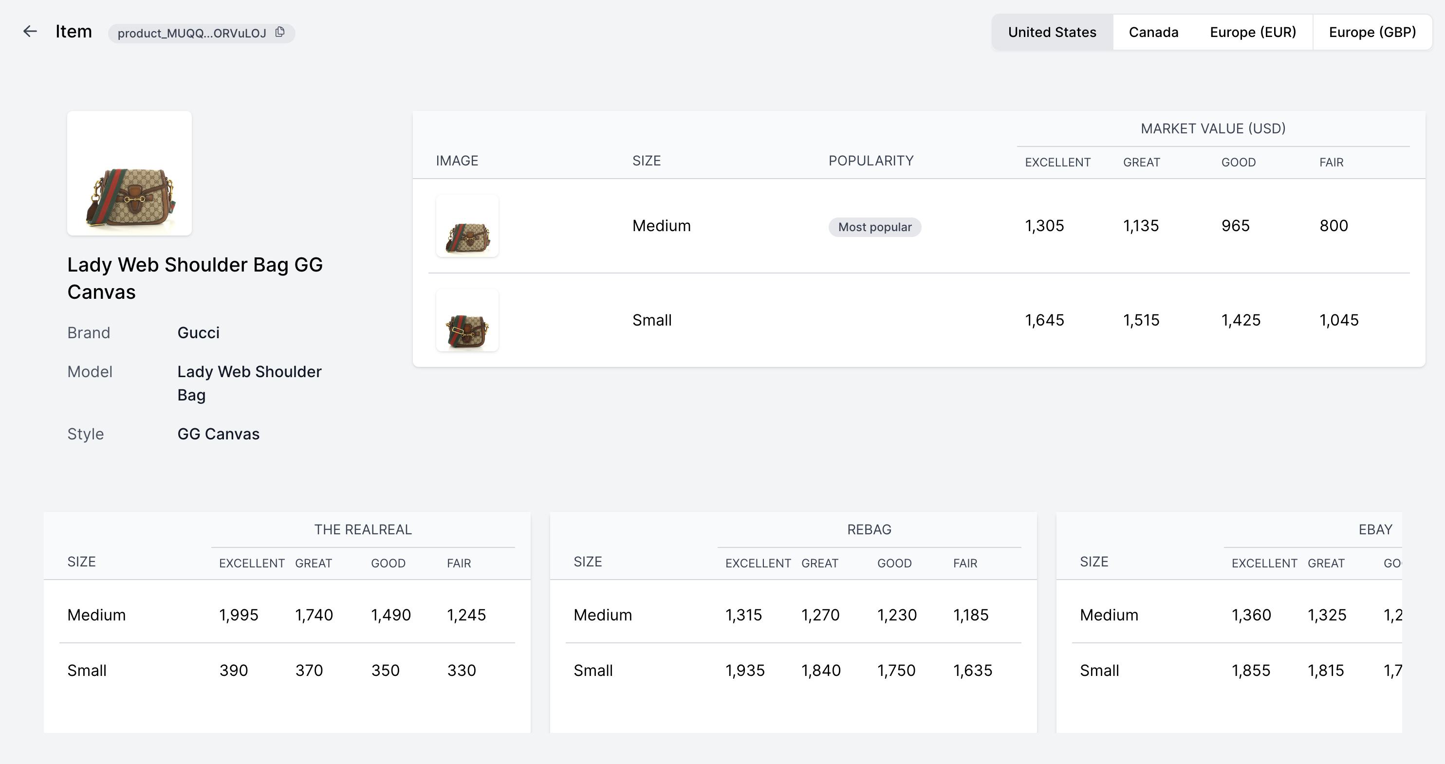Click the Small size bag thumbnail
1445x764 pixels.
click(x=467, y=321)
